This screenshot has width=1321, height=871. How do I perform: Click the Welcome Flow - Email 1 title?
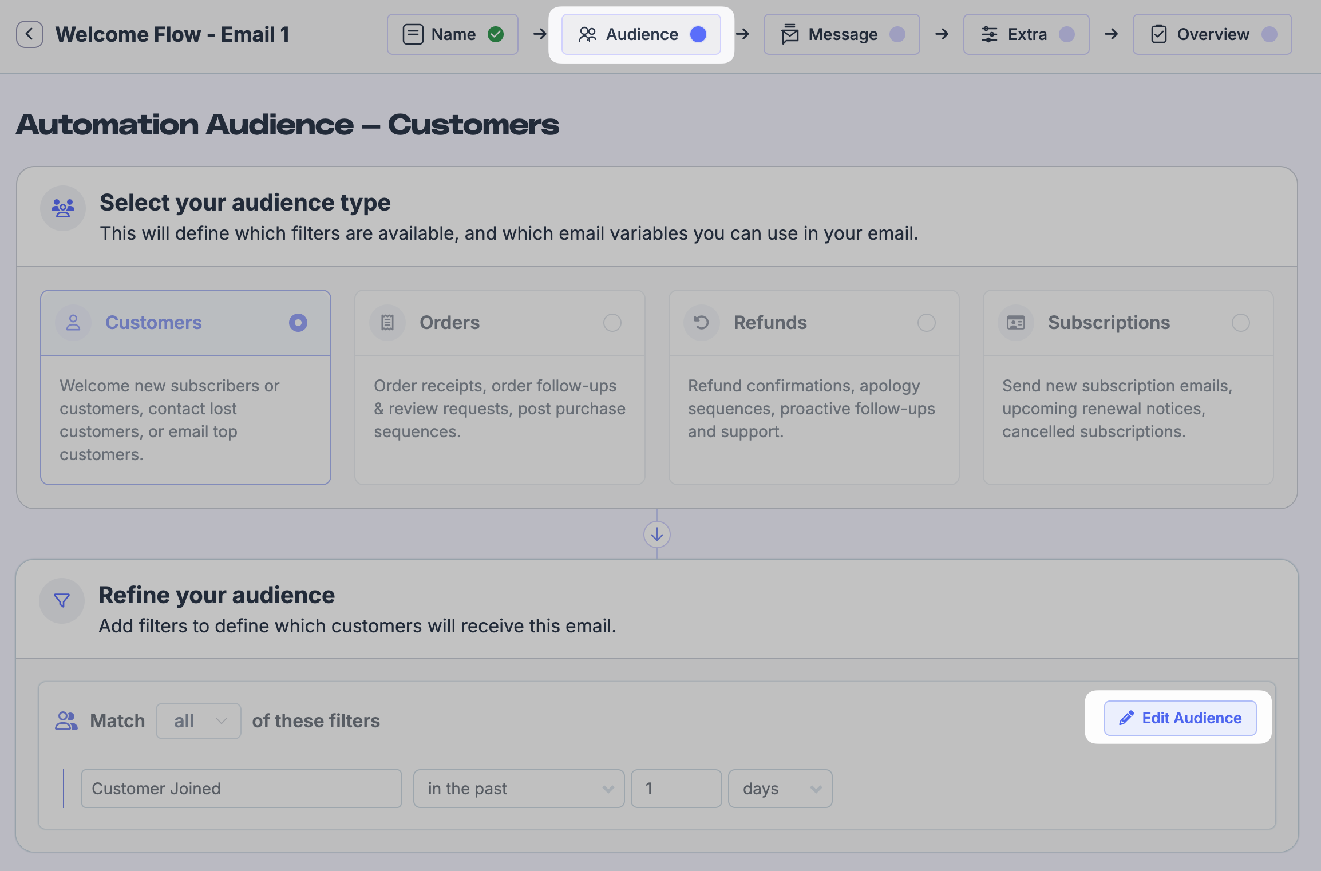[172, 34]
